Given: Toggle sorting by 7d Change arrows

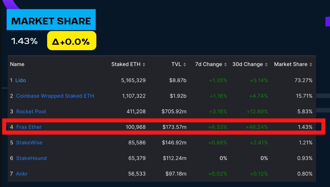Looking at the screenshot, I should pos(225,65).
